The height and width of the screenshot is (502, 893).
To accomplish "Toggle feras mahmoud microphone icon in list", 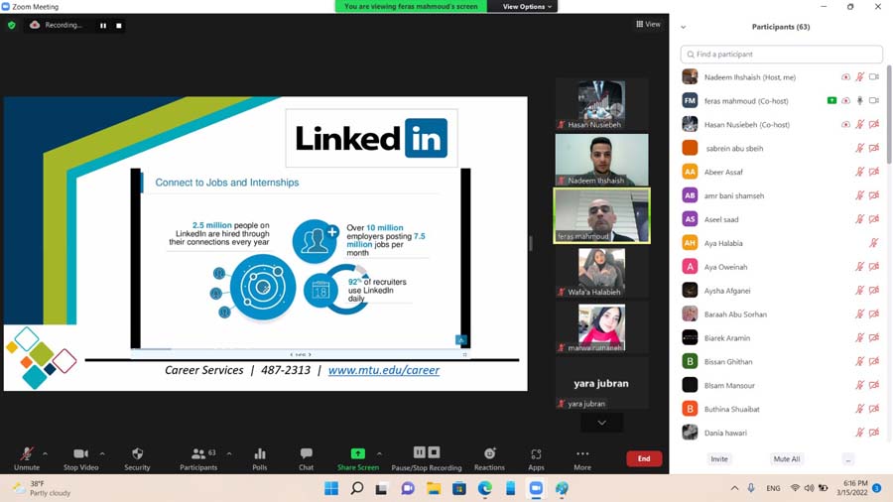I will tap(860, 101).
